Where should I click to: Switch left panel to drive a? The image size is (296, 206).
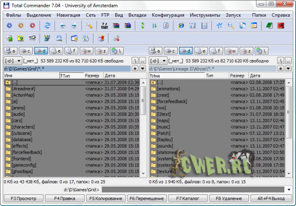pos(11,51)
